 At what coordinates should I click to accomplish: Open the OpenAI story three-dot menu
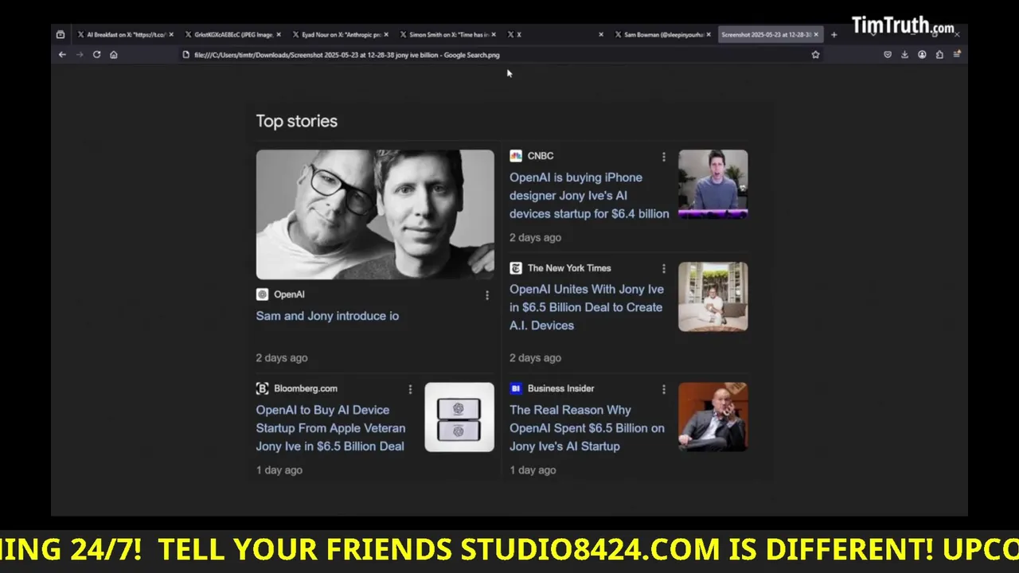(x=487, y=295)
